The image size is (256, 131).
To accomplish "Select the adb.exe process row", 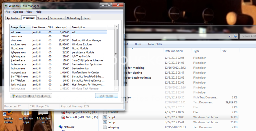I will [58, 32].
